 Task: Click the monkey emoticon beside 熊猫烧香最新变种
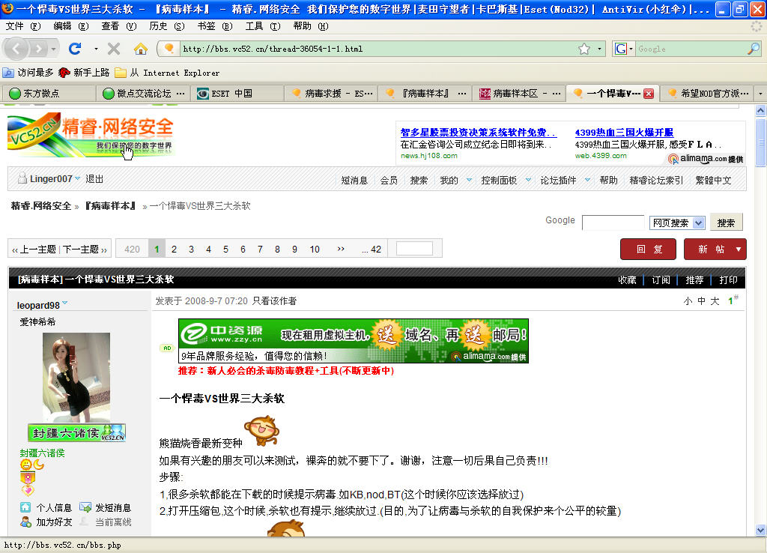[x=262, y=431]
